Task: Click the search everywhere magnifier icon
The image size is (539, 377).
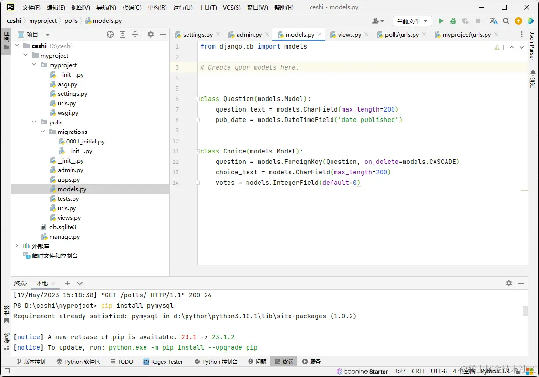Action: tap(506, 21)
